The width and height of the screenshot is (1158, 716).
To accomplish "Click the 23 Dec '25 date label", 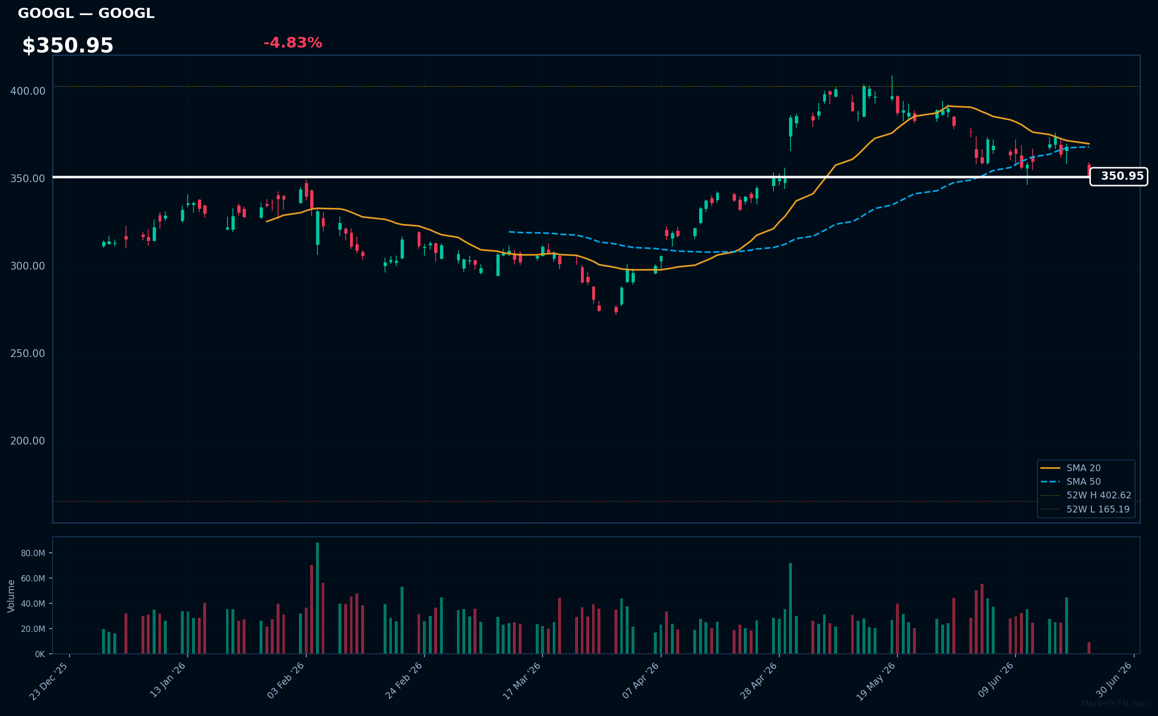I will pos(49,681).
